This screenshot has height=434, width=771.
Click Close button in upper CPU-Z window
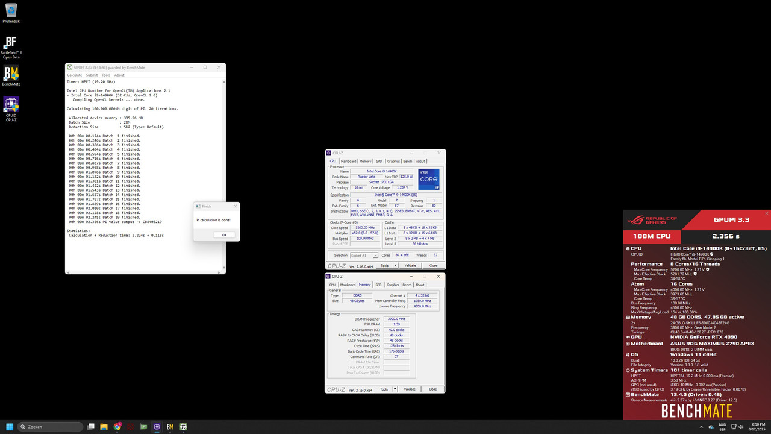(432, 265)
